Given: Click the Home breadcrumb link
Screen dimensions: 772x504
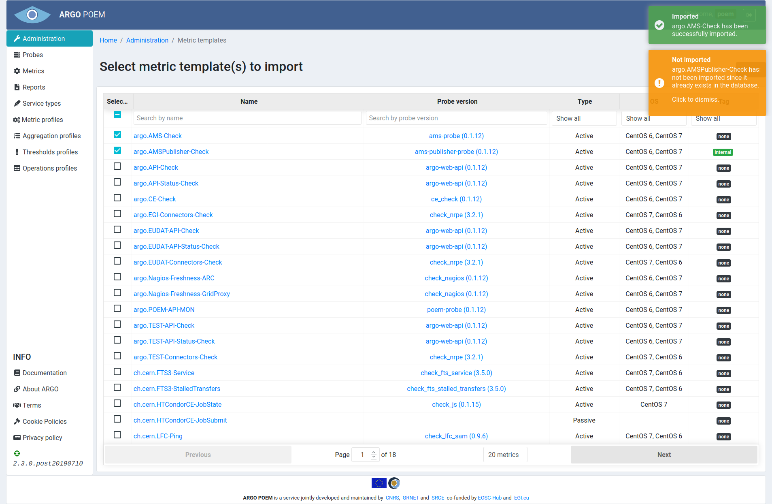Looking at the screenshot, I should click(108, 40).
